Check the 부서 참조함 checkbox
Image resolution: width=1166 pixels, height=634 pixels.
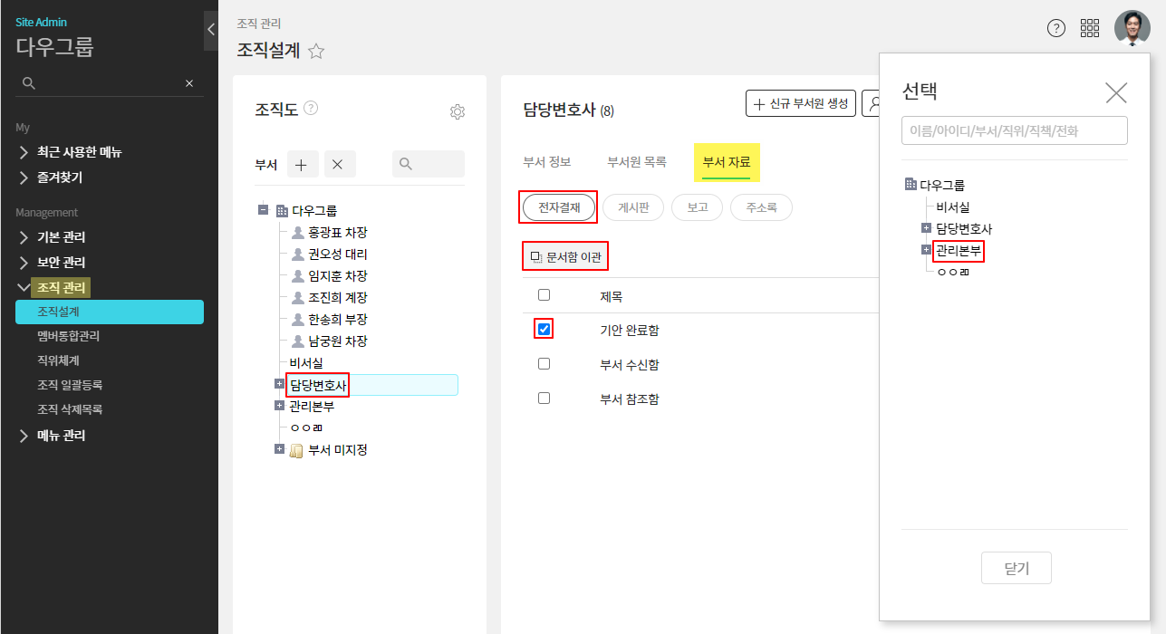(544, 399)
